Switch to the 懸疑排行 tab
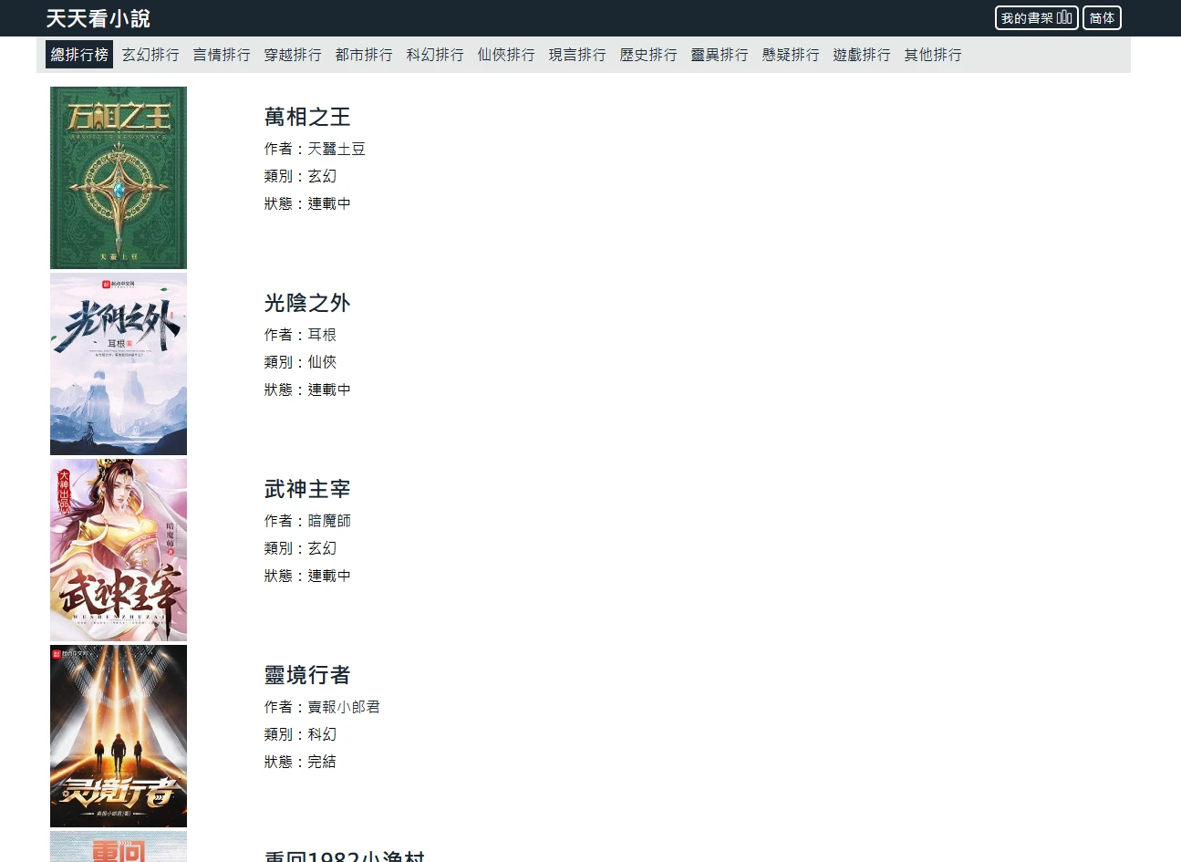This screenshot has width=1181, height=862. (791, 55)
